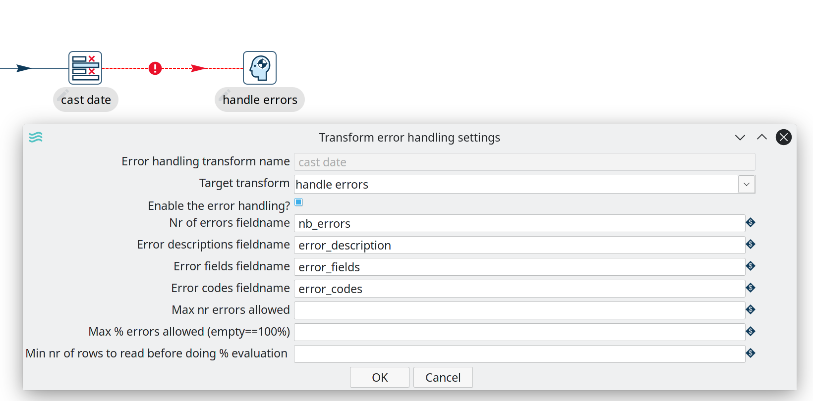Click the cast date transform icon
This screenshot has width=813, height=401.
[x=85, y=68]
